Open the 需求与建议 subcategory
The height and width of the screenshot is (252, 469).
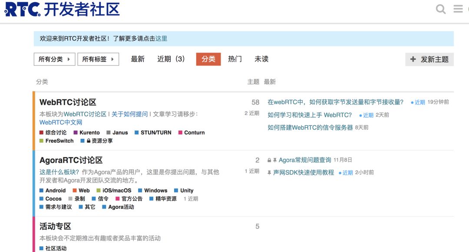(x=56, y=207)
